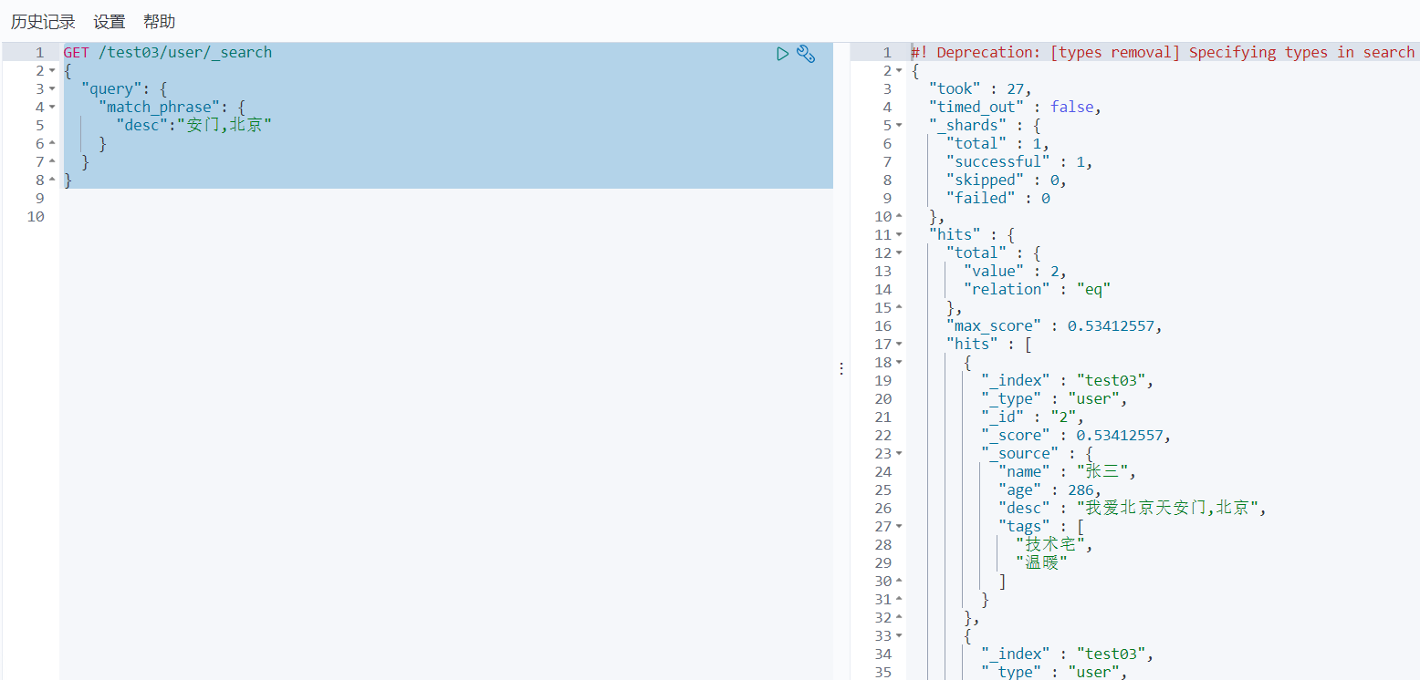Collapse inner "hits" array arrow, line 17

point(900,345)
